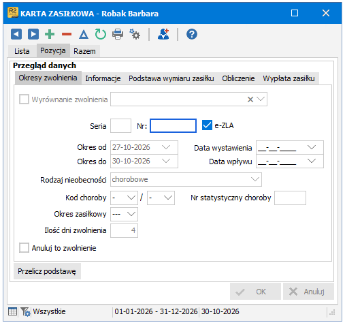Expand the Rodzaj nieobecności dropdown
345x325 pixels.
[255, 179]
